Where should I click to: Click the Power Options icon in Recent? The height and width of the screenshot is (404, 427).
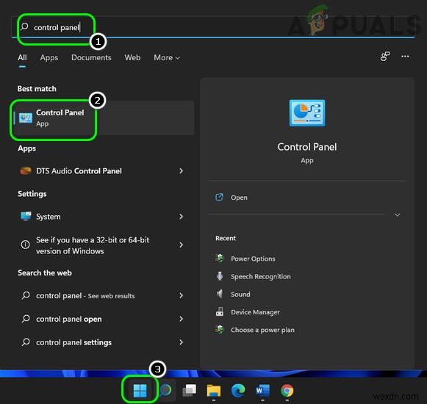(x=220, y=258)
